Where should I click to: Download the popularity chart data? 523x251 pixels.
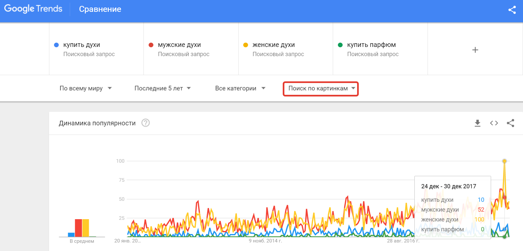pyautogui.click(x=477, y=123)
